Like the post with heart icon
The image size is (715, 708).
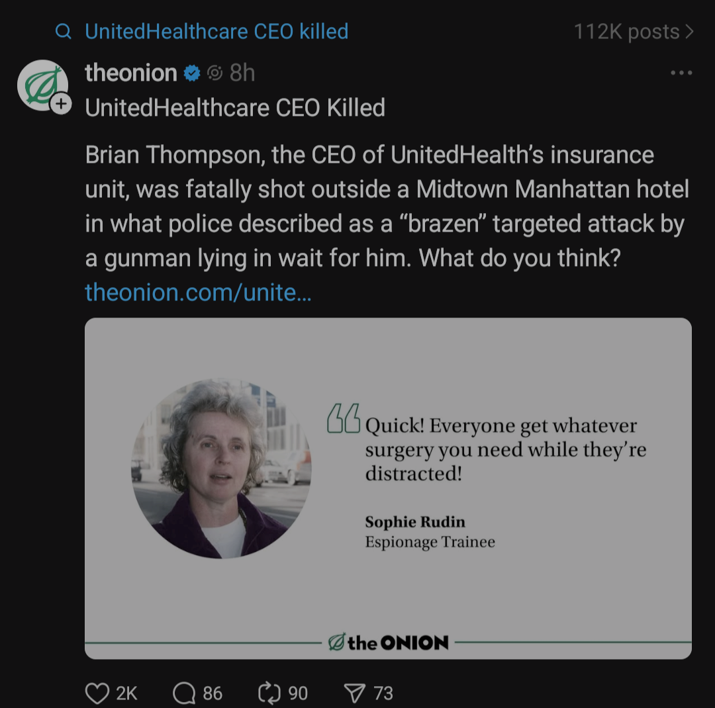pyautogui.click(x=97, y=693)
